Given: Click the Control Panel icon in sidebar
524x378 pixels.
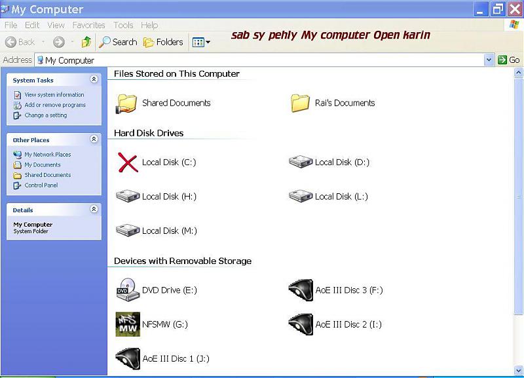Looking at the screenshot, I should tap(18, 185).
